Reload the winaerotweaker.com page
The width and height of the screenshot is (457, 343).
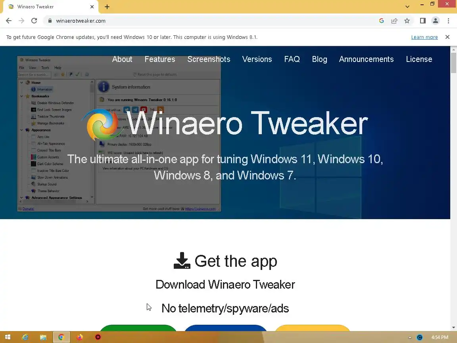(x=34, y=21)
